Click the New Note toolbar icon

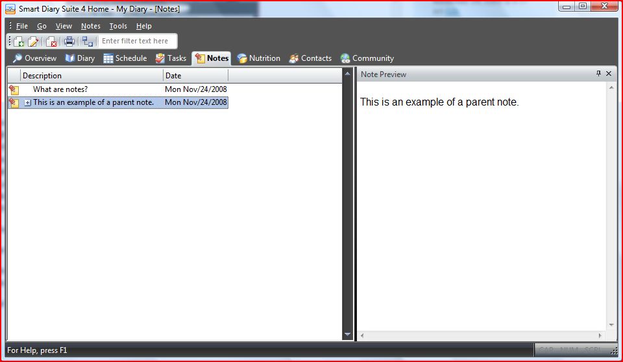tap(19, 41)
